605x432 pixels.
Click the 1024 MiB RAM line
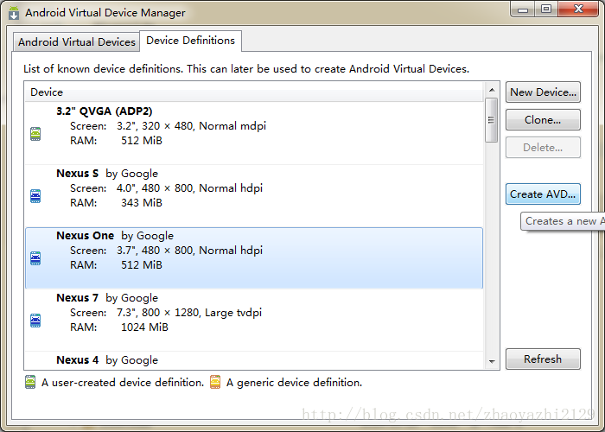pyautogui.click(x=119, y=327)
